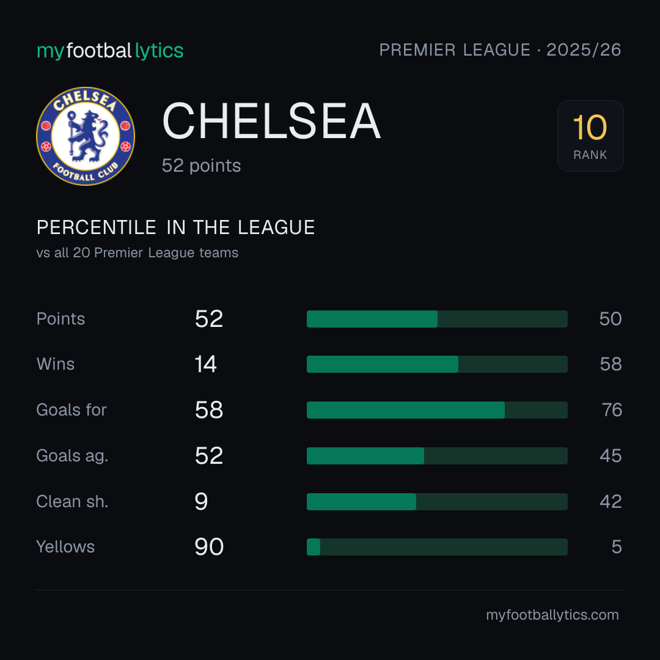This screenshot has width=660, height=660.
Task: Select the rank 10 badge
Action: point(590,136)
